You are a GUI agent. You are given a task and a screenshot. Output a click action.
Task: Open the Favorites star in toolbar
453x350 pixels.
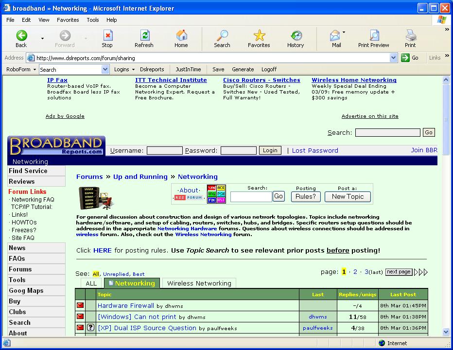pyautogui.click(x=259, y=39)
